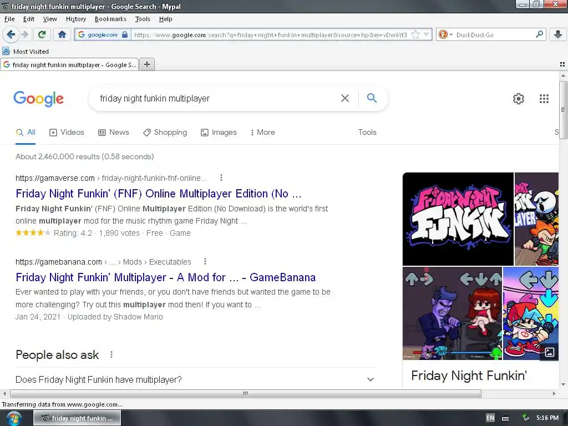Open a new tab with plus button
This screenshot has height=426, width=568.
click(x=146, y=64)
